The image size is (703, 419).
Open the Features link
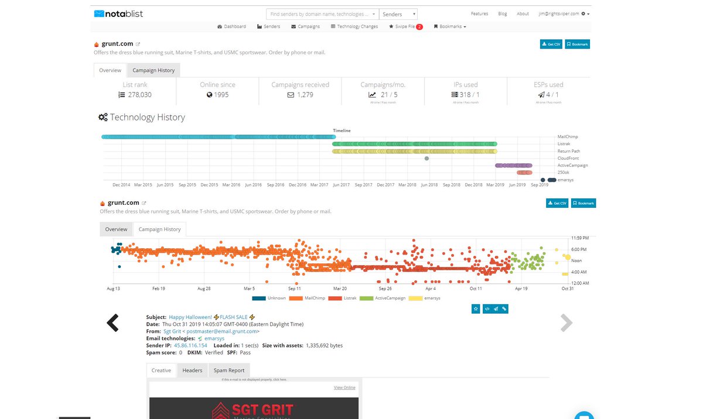[x=479, y=13]
